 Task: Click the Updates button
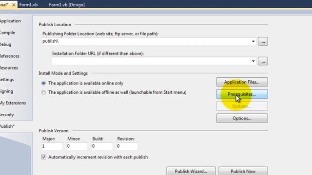coord(242,106)
